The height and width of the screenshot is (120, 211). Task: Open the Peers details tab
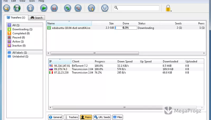[86, 117]
